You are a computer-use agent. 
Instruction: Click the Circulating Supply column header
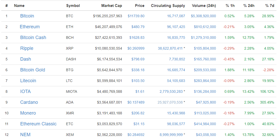168,6
